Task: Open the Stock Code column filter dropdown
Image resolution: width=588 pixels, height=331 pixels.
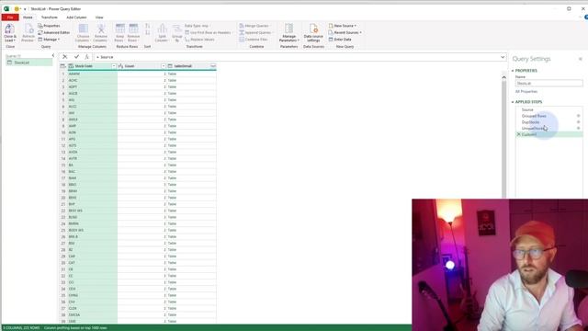Action: (114, 66)
